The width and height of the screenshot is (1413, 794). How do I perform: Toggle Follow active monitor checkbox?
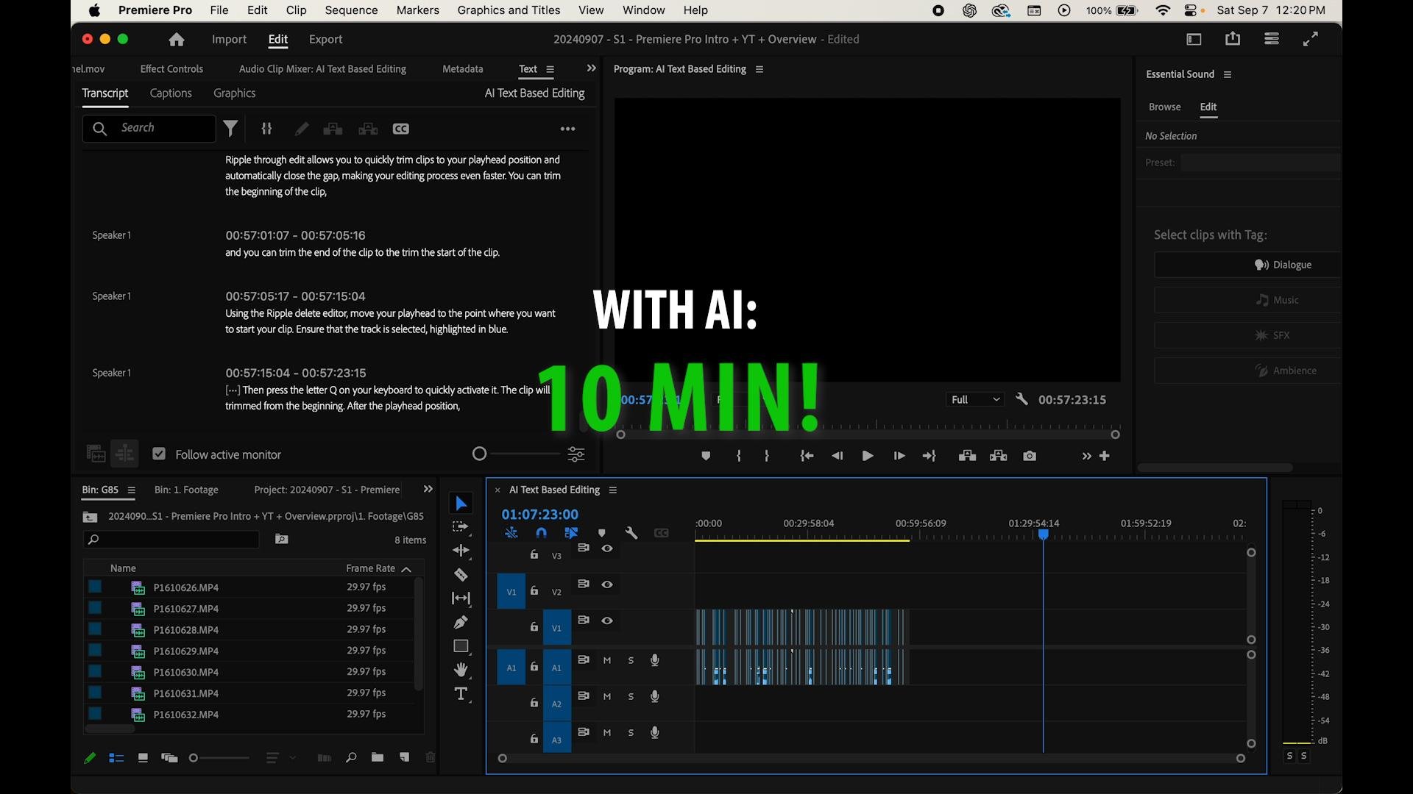click(159, 454)
